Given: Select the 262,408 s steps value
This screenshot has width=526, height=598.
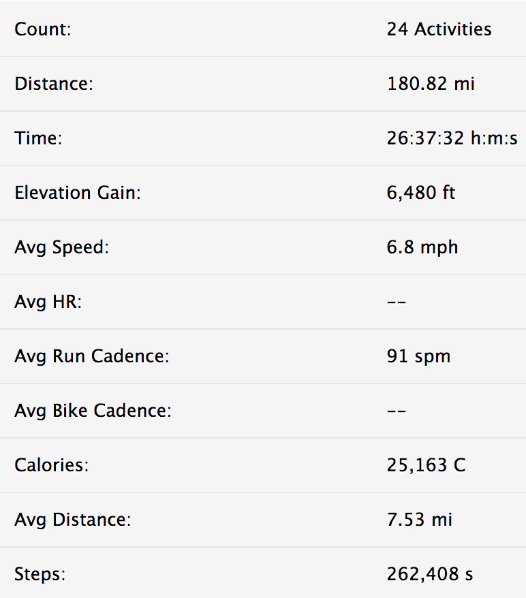Looking at the screenshot, I should pos(429,574).
